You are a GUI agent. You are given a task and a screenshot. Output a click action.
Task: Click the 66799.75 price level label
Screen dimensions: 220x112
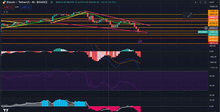point(213,23)
